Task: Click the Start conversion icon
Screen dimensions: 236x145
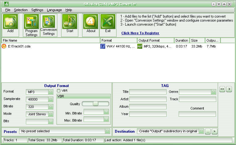Action: 70,22
